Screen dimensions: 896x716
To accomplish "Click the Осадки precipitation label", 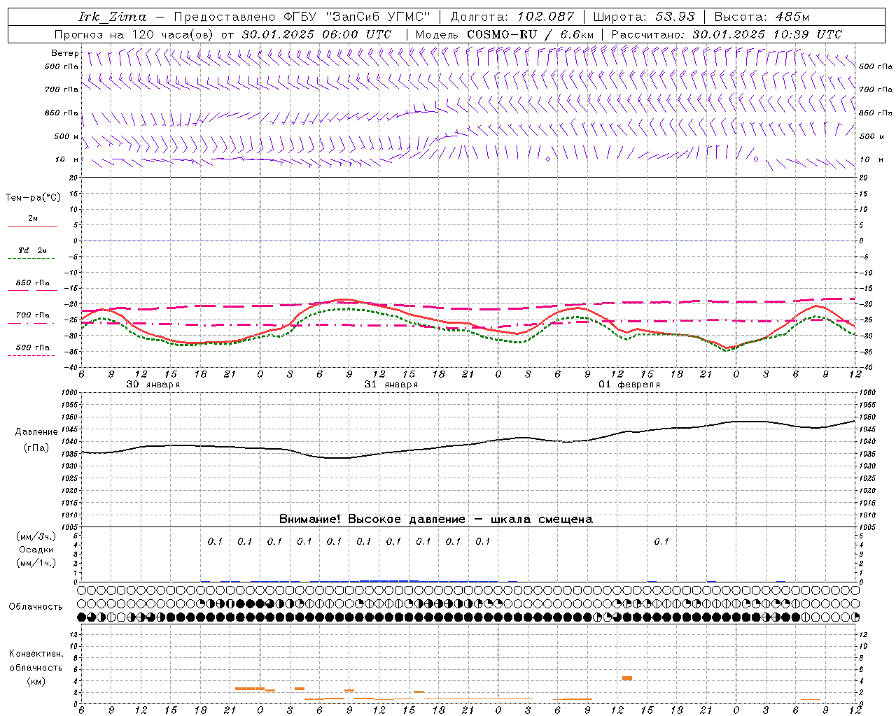I will 36,550.
